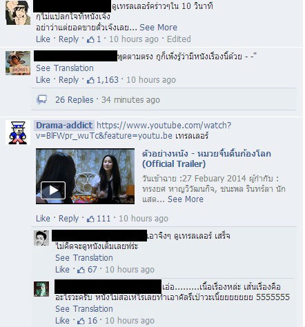Play the trailer video via the play button
Viewport: 305px width, 327px height.
click(x=53, y=190)
